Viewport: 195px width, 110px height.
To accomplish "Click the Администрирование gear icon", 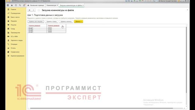I will [x=8, y=56].
